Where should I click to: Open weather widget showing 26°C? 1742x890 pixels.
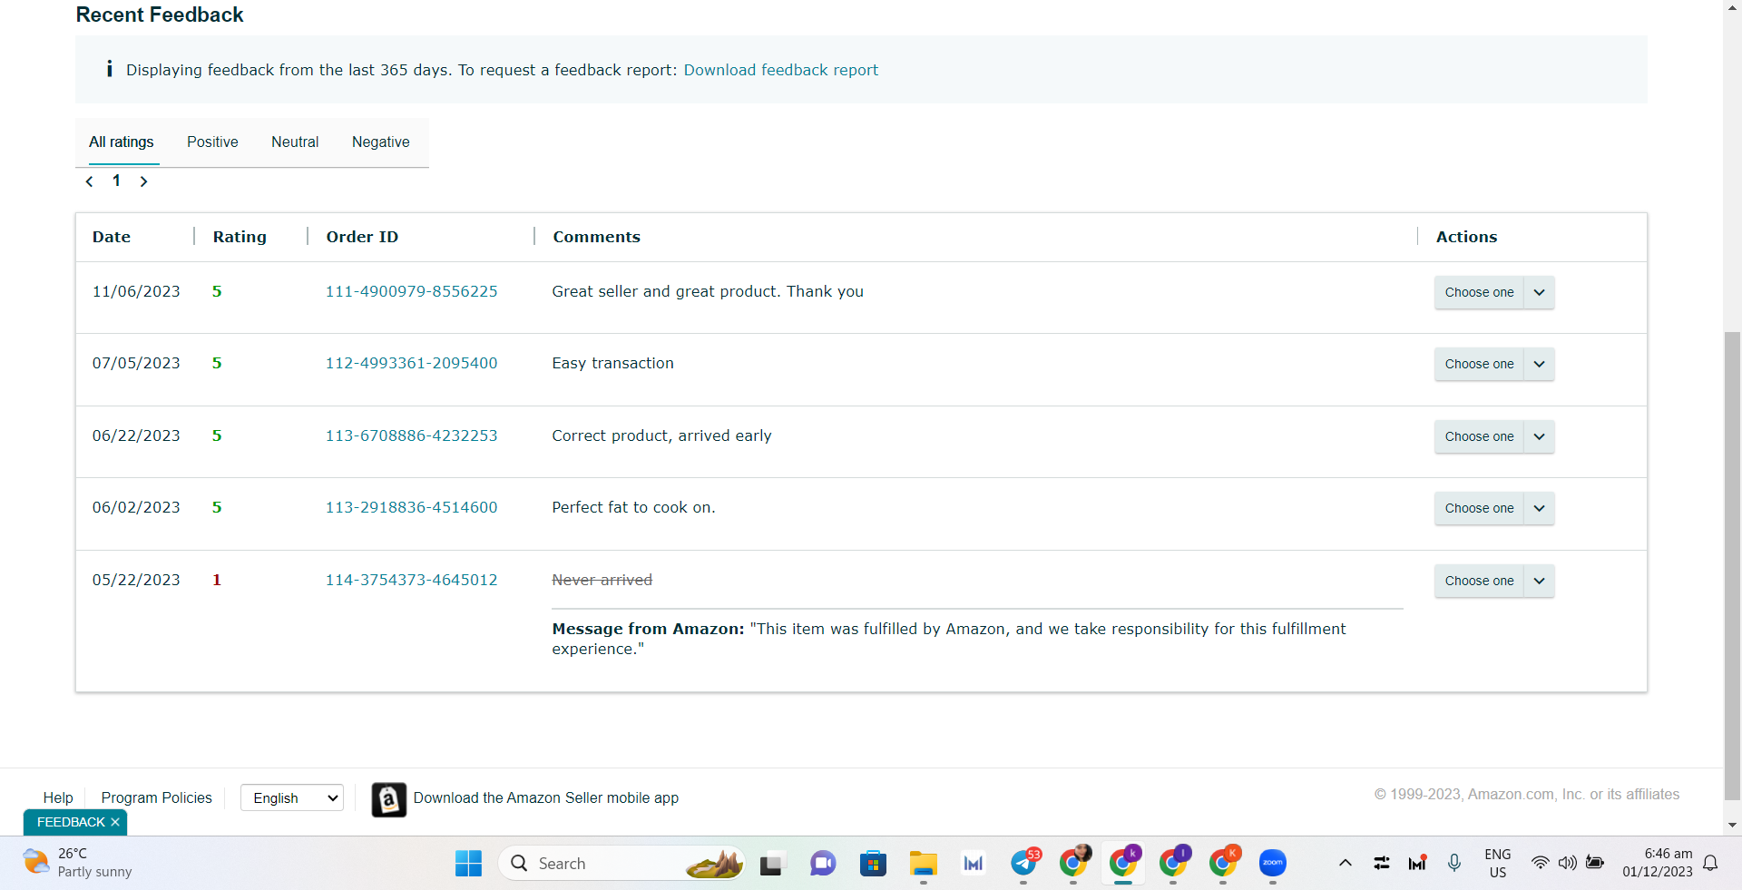[x=77, y=863]
